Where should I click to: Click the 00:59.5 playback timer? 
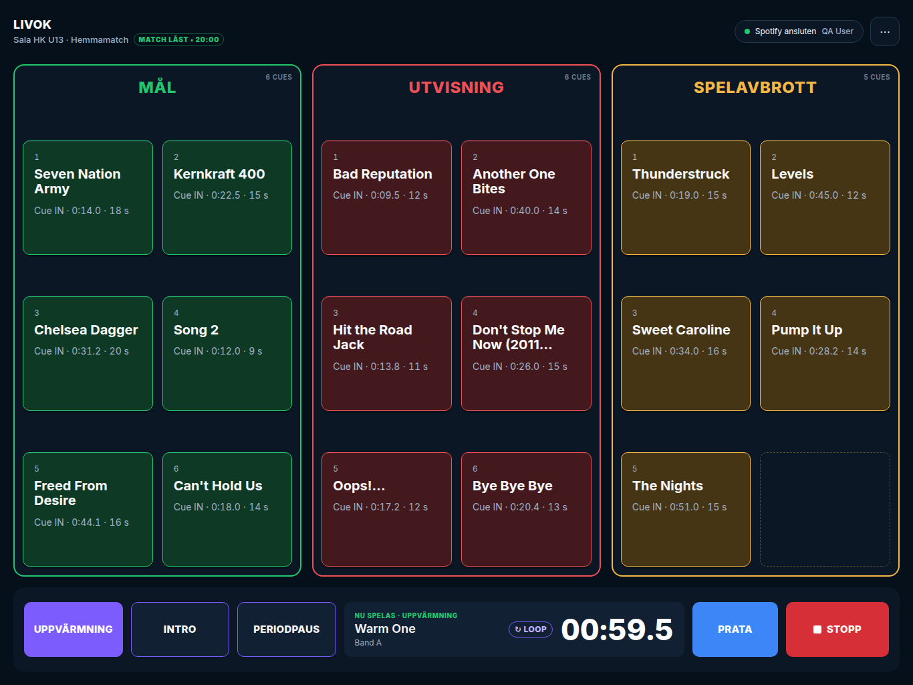click(x=617, y=629)
